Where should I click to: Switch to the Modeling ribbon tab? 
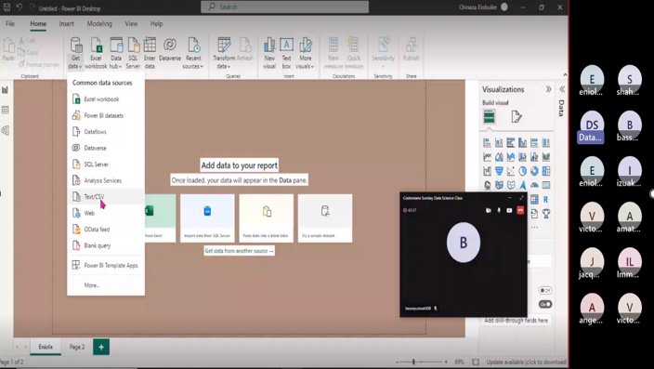tap(99, 24)
